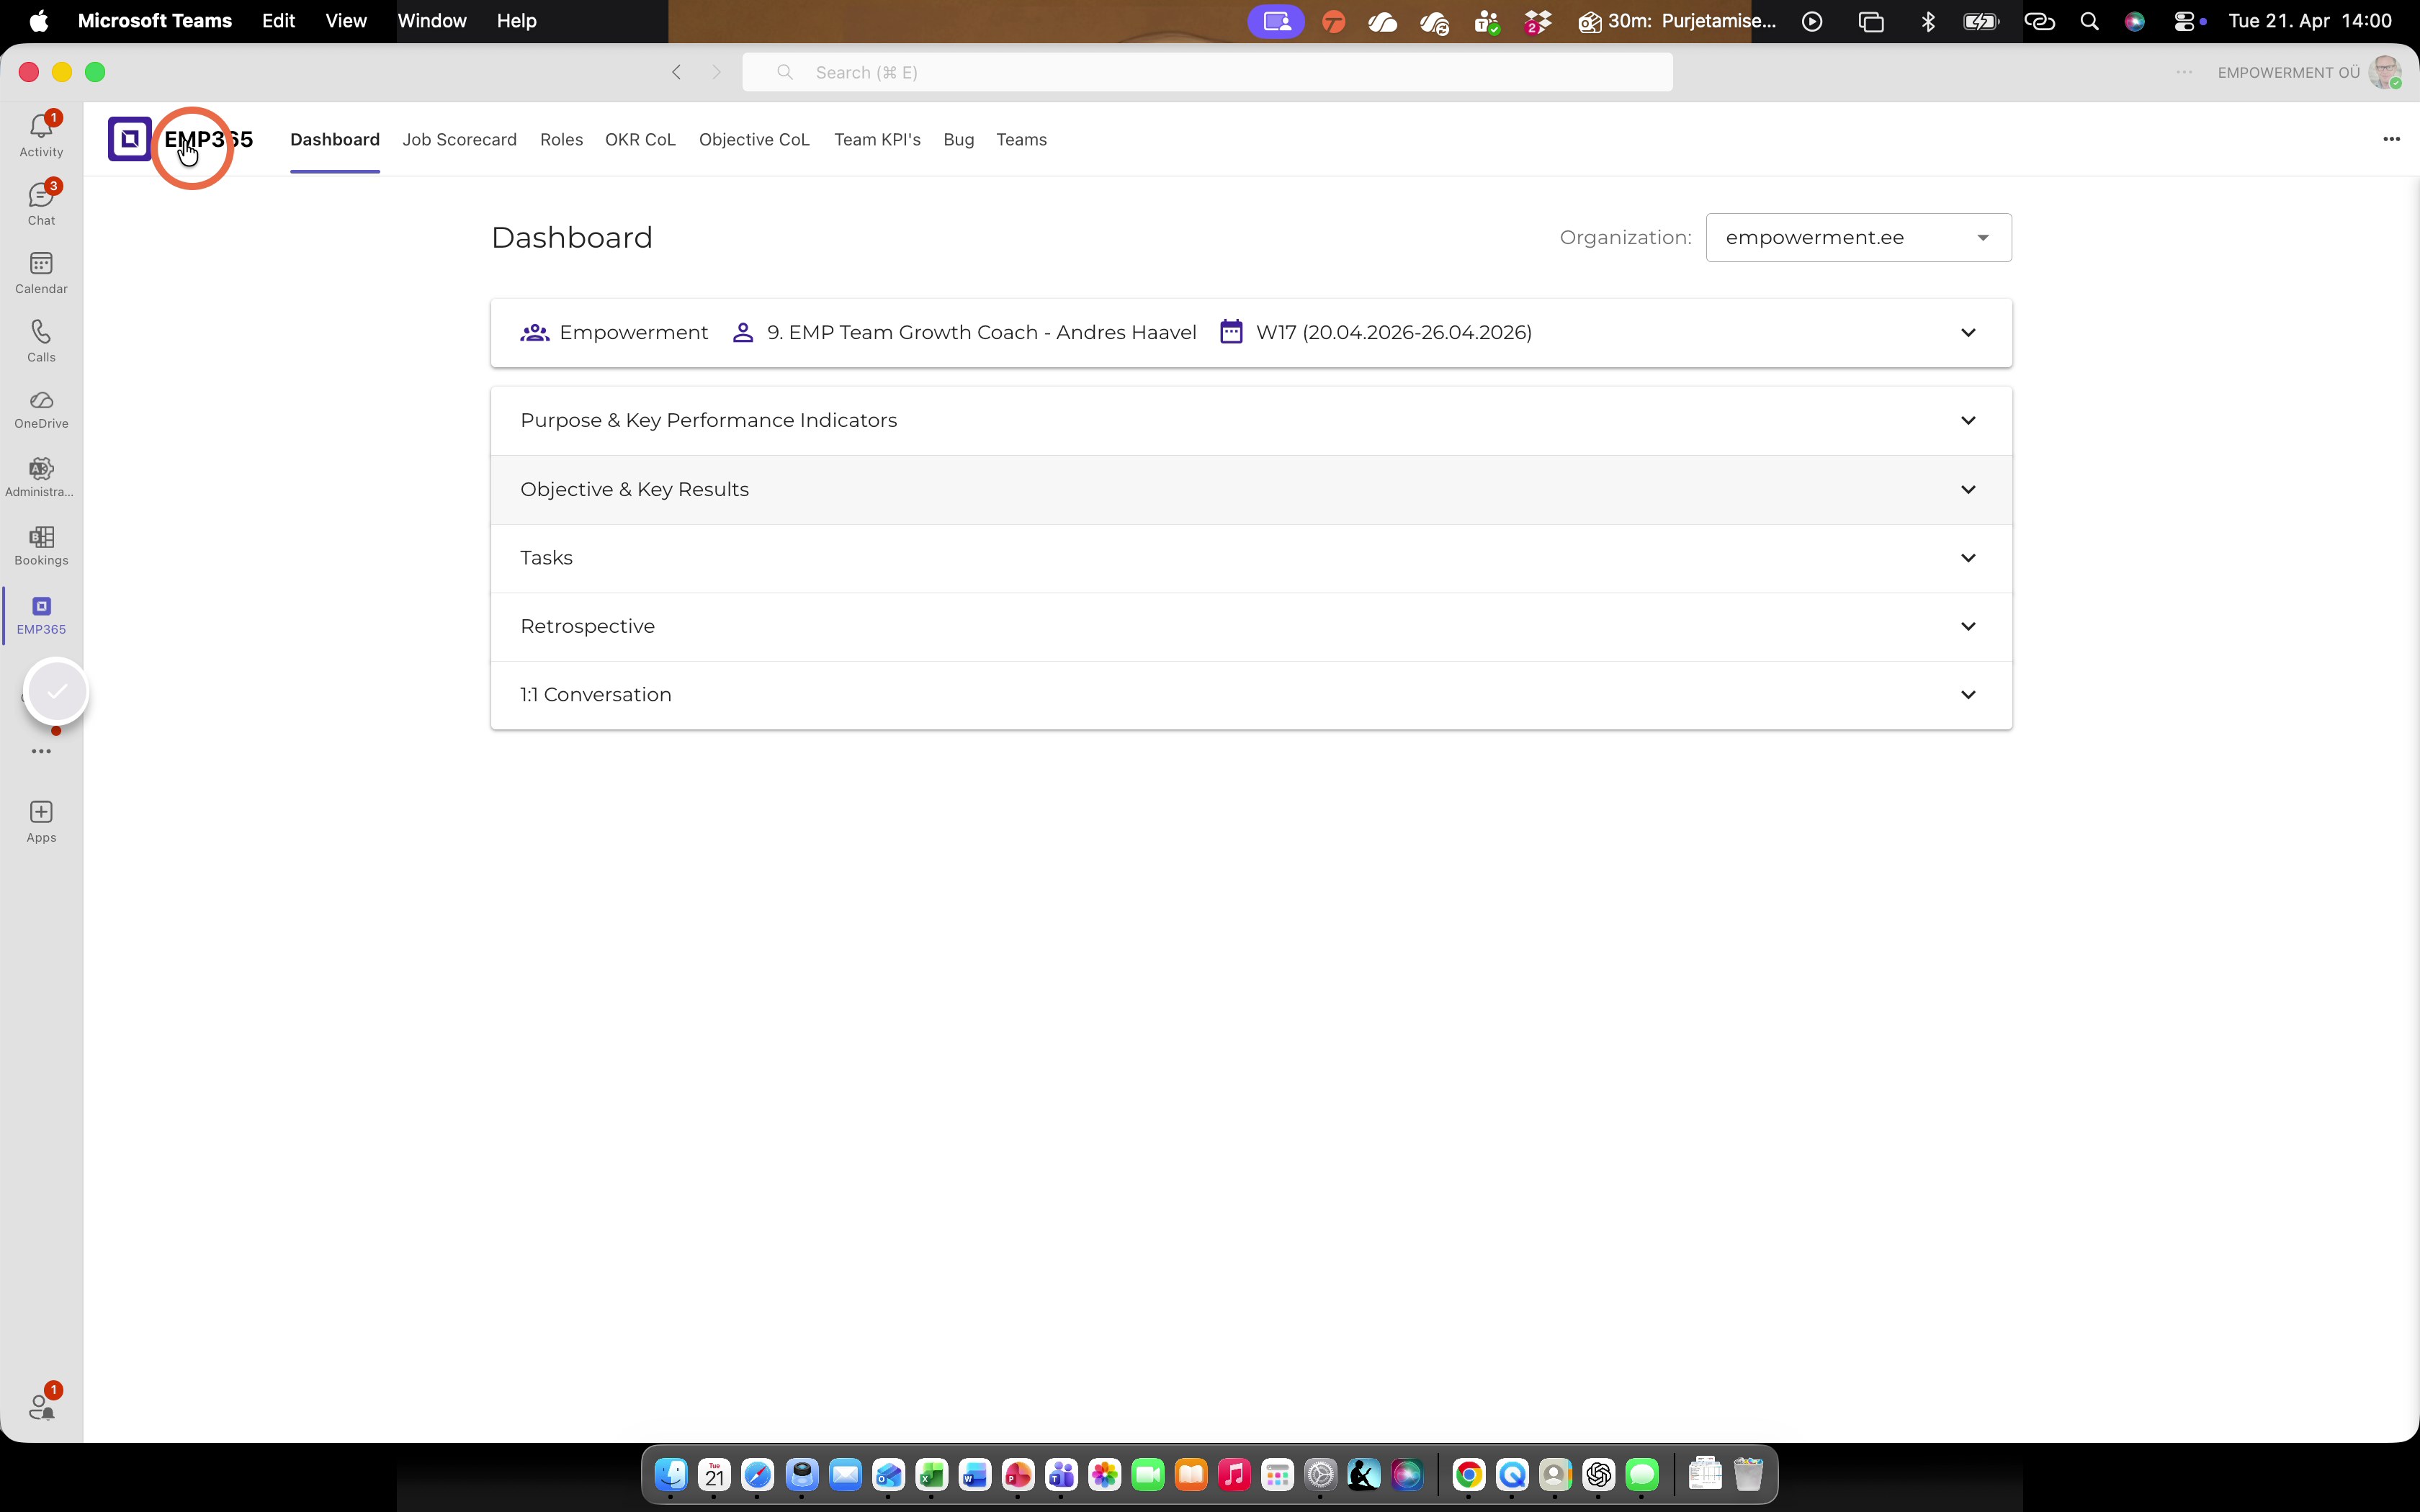Open the Window menu in menu bar
The height and width of the screenshot is (1512, 2420).
coord(432,21)
